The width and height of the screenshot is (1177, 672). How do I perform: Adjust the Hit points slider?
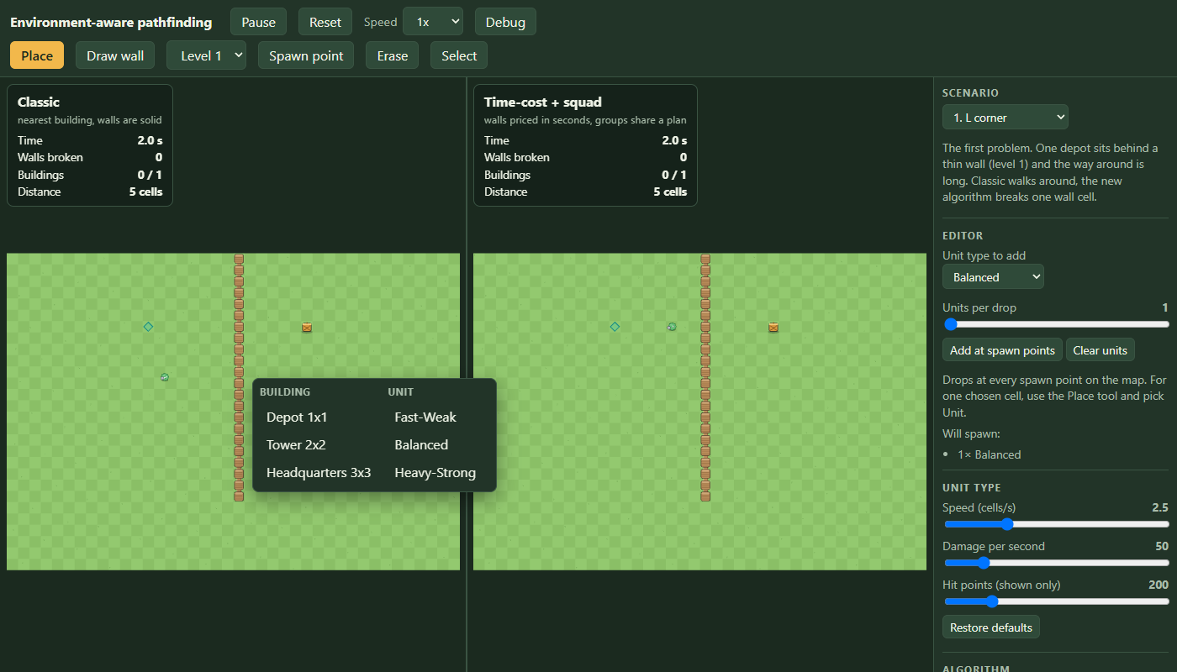pos(1056,601)
